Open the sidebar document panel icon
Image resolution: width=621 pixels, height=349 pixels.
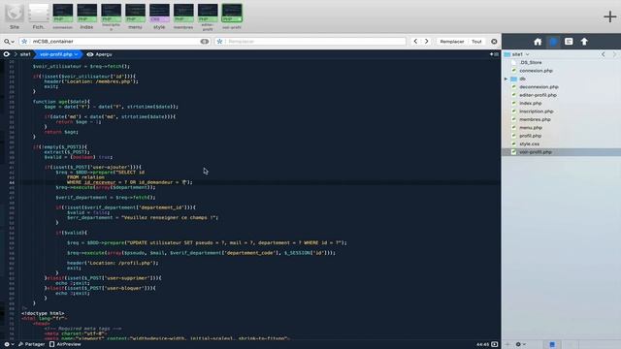click(x=569, y=42)
